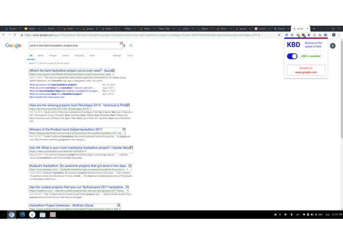343x244 pixels.
Task: Click the volume speaker icon in tray
Action: 312,215
